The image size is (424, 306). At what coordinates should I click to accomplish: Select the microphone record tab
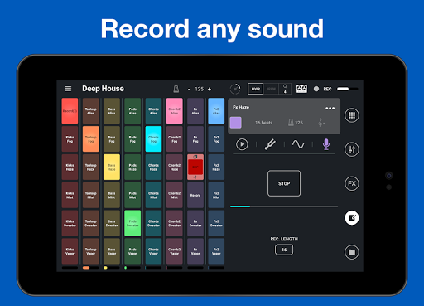point(326,144)
